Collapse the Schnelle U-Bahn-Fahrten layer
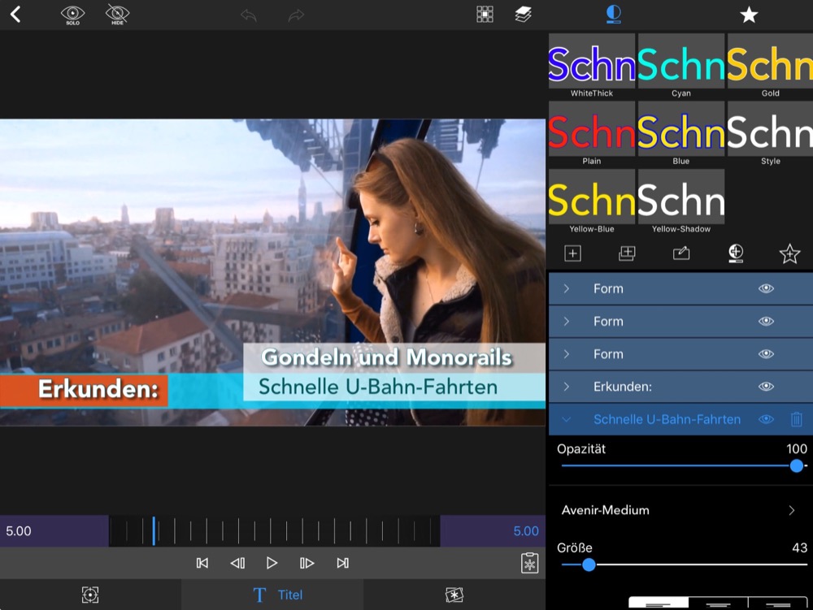Screen dimensions: 813x610 (x=567, y=419)
